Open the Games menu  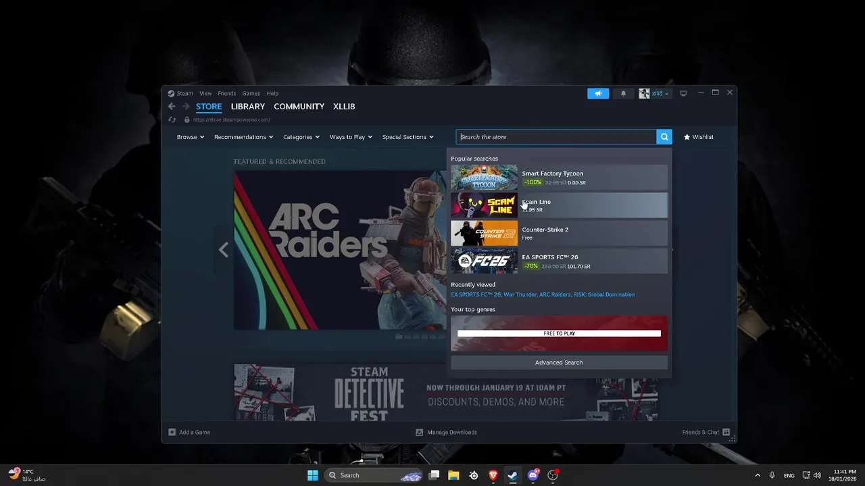pos(251,94)
